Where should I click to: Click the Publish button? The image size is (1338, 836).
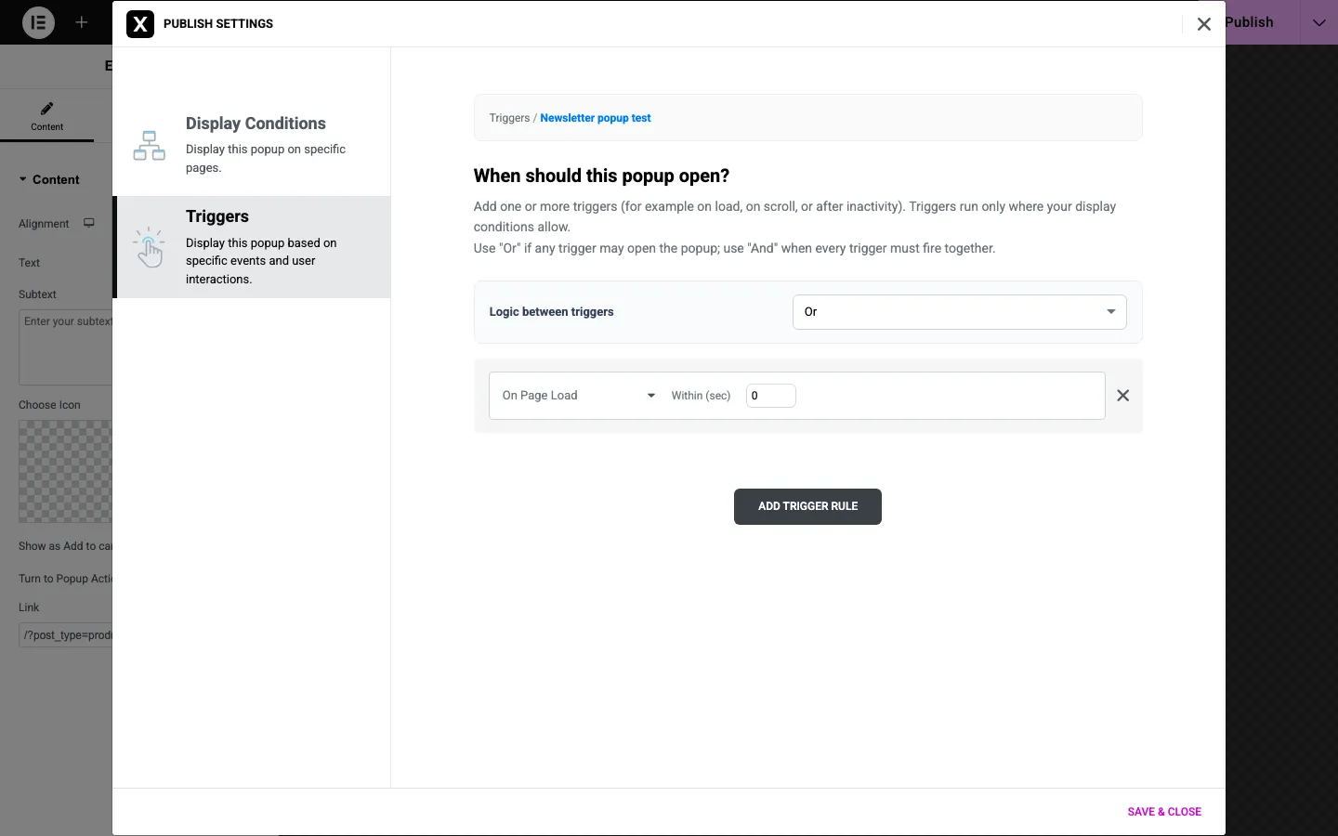coord(1250,22)
